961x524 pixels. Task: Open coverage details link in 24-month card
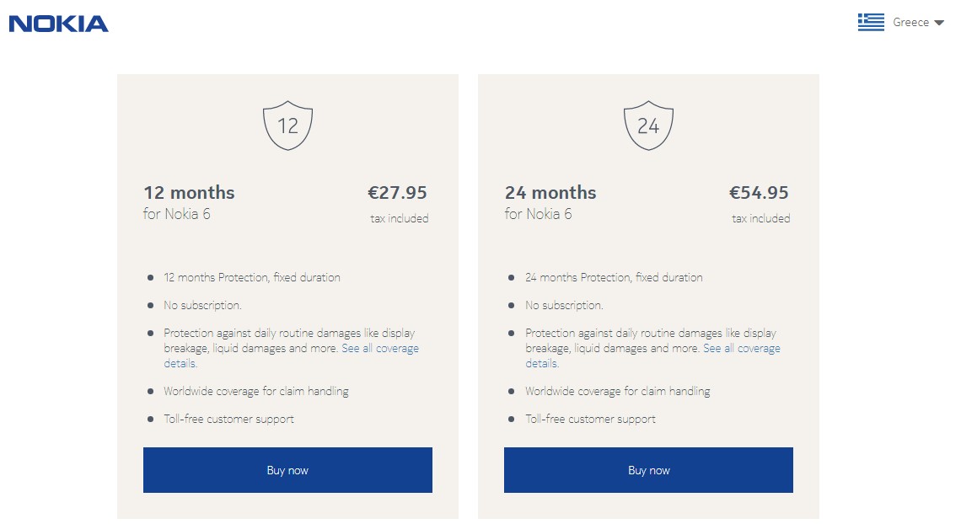click(x=741, y=349)
